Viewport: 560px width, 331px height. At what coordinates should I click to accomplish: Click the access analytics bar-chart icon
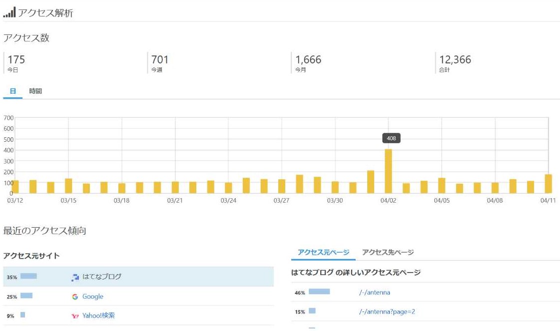pyautogui.click(x=9, y=12)
